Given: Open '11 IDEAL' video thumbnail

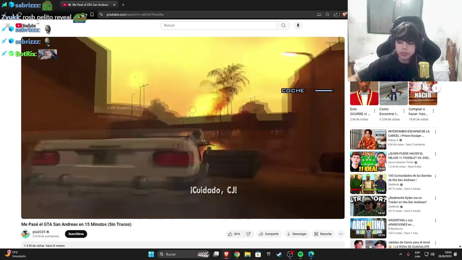Looking at the screenshot, I should (x=368, y=161).
